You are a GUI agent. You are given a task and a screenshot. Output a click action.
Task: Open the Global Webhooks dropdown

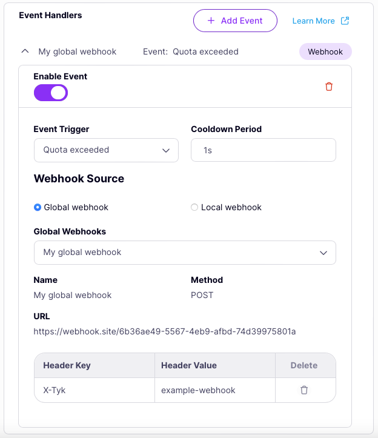click(185, 253)
